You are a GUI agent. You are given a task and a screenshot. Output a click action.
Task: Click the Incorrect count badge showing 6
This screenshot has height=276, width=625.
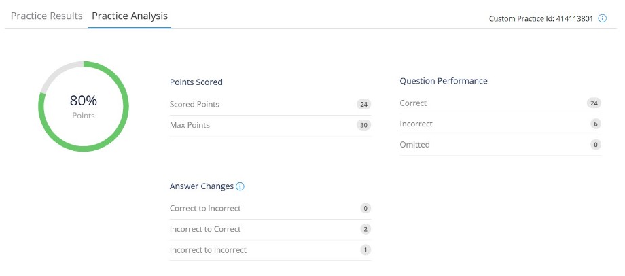click(596, 124)
